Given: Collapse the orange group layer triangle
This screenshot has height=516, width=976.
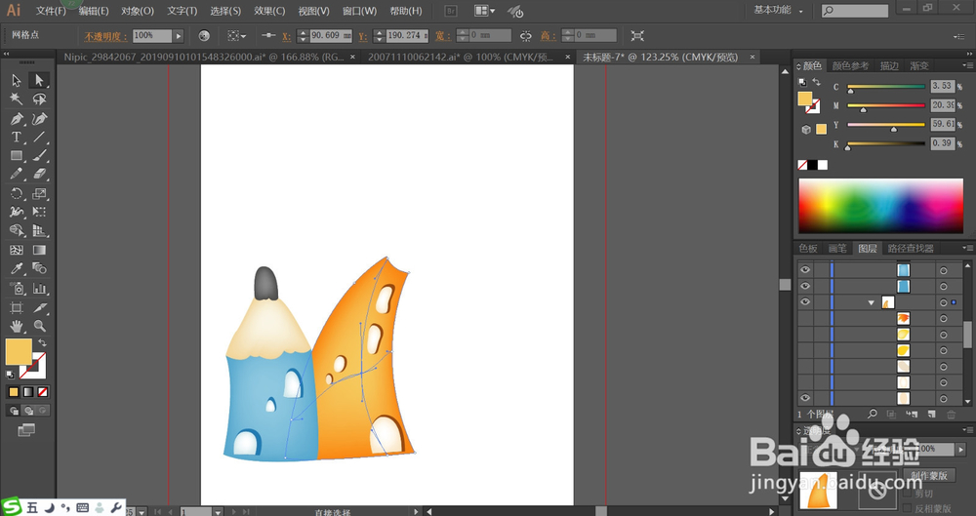Looking at the screenshot, I should (x=872, y=302).
